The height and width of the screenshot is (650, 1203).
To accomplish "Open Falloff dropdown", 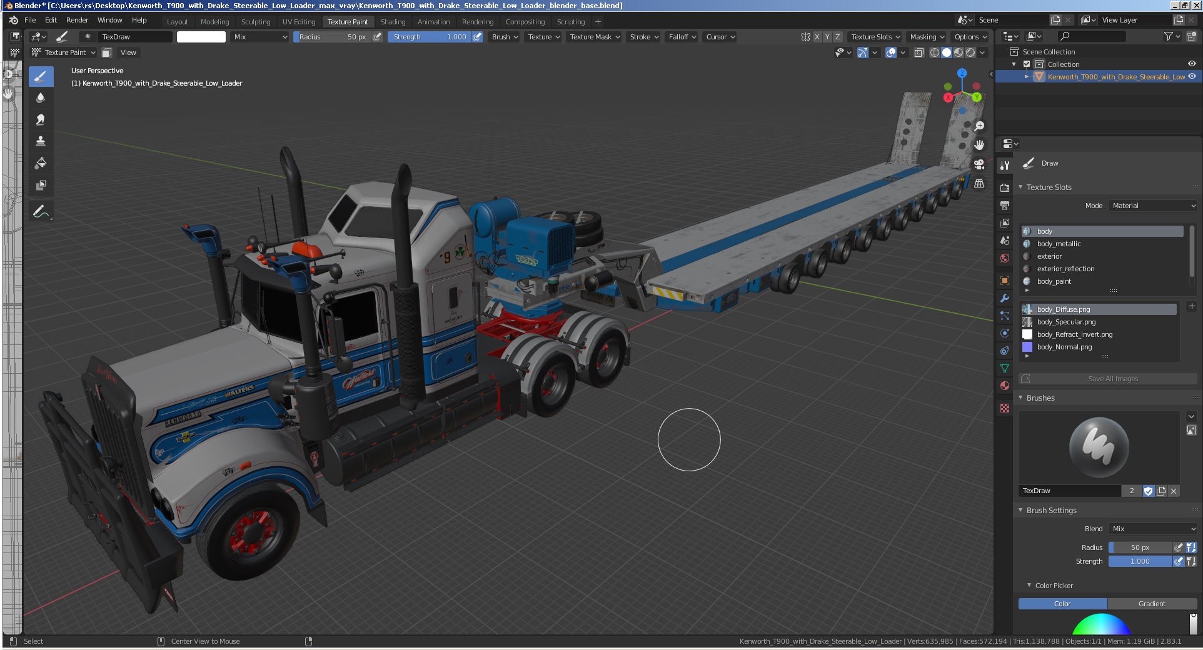I will 682,37.
